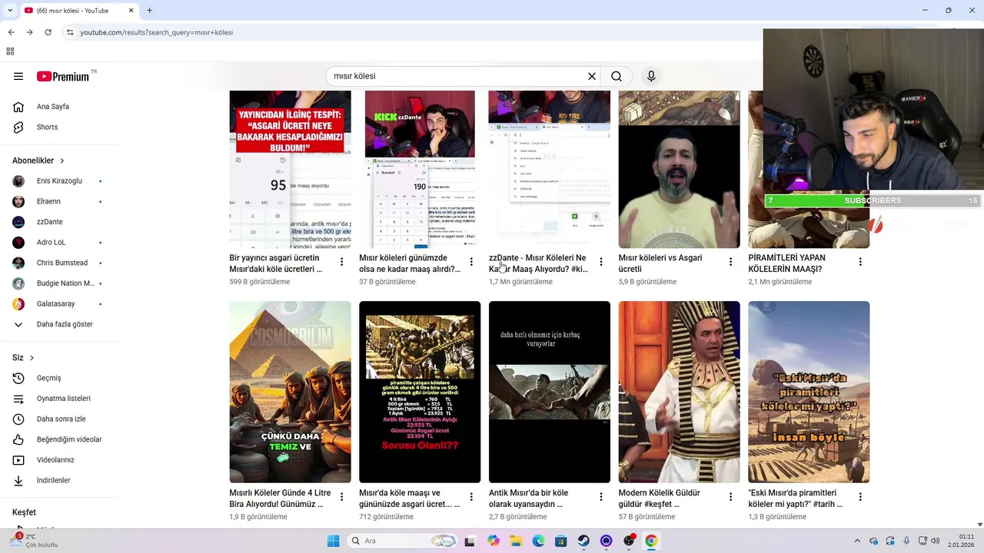Expand the Siz section header
The width and height of the screenshot is (984, 553).
(x=23, y=358)
